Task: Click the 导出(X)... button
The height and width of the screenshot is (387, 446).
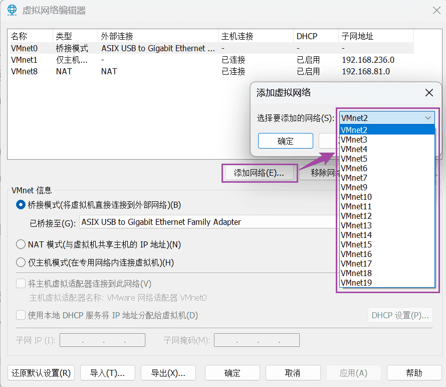Action: (x=168, y=373)
